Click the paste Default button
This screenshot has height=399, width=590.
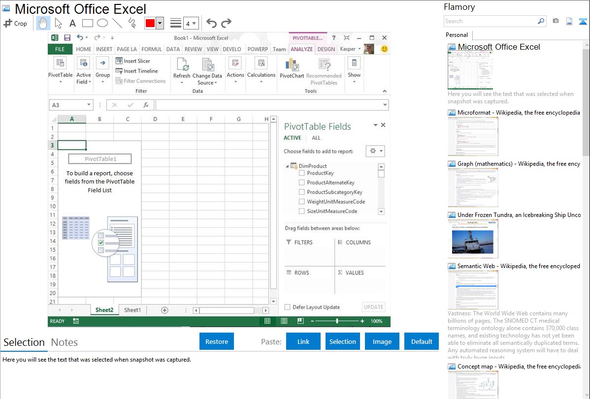point(422,341)
